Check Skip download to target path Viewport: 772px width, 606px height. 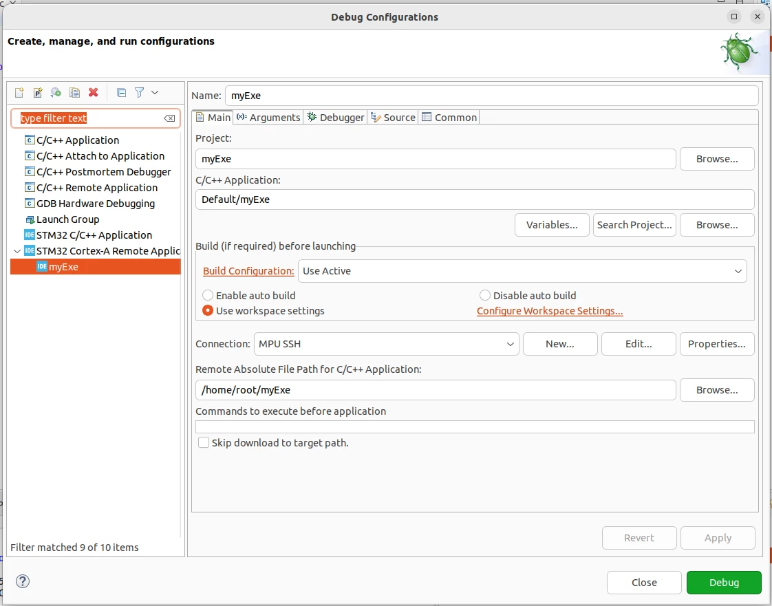coord(204,442)
